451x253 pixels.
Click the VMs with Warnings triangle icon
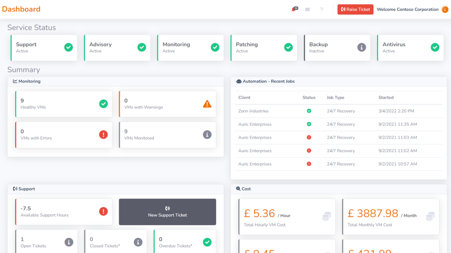pos(207,104)
